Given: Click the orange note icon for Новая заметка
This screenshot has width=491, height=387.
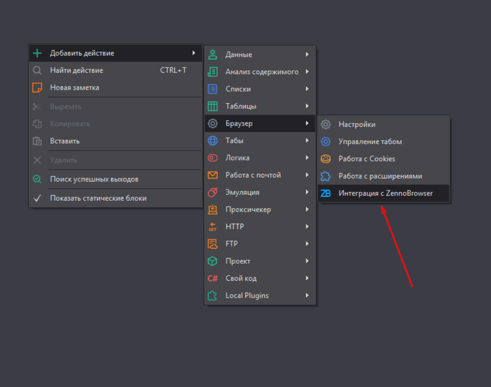Looking at the screenshot, I should click(x=37, y=88).
